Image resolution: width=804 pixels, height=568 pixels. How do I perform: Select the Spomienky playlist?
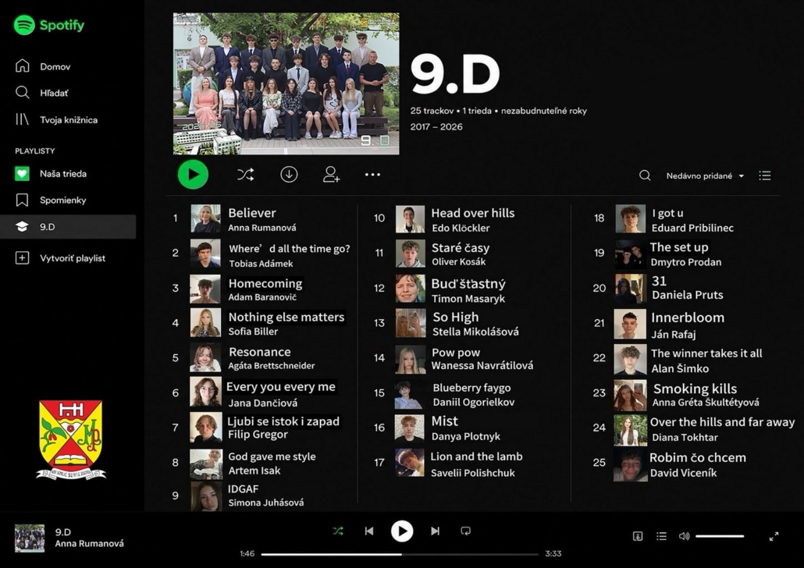(63, 200)
